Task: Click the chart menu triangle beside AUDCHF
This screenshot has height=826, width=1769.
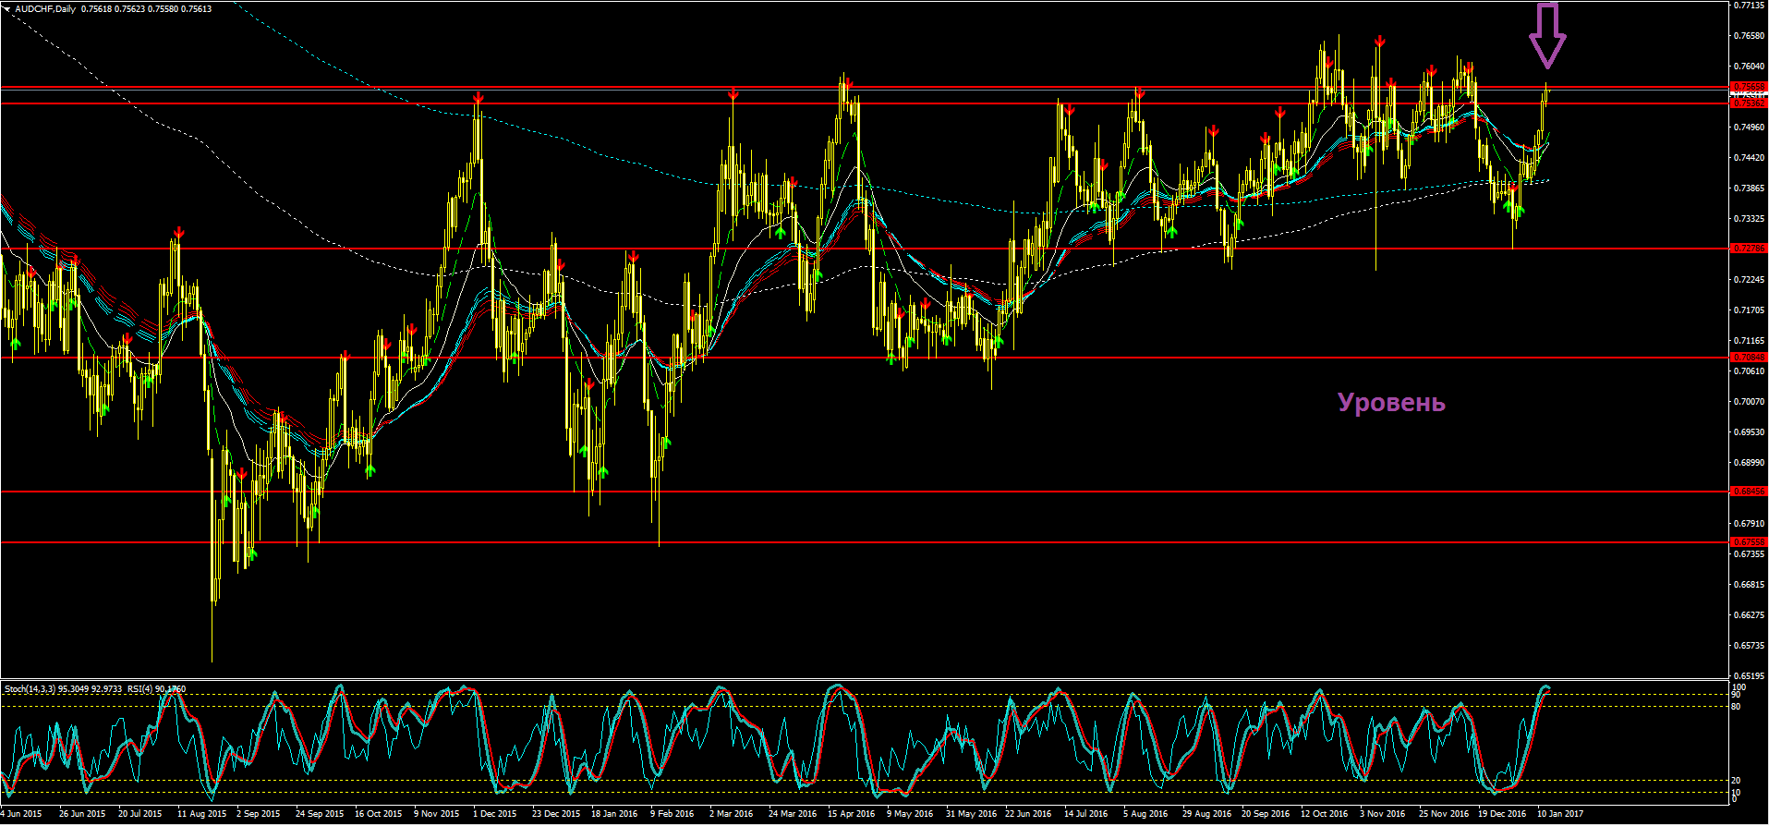Action: 6,8
